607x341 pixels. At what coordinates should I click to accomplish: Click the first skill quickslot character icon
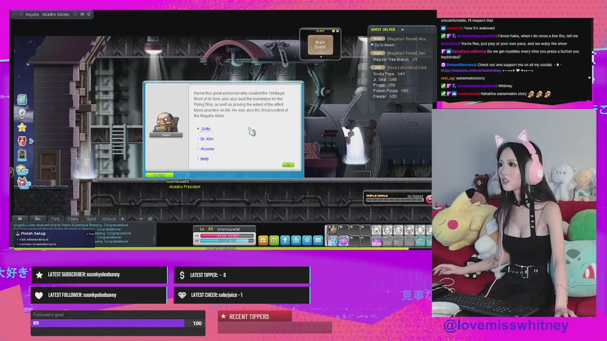tap(332, 230)
